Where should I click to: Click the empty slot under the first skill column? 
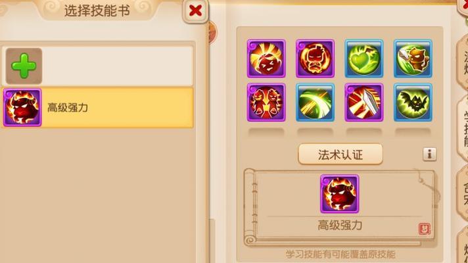coord(266,131)
